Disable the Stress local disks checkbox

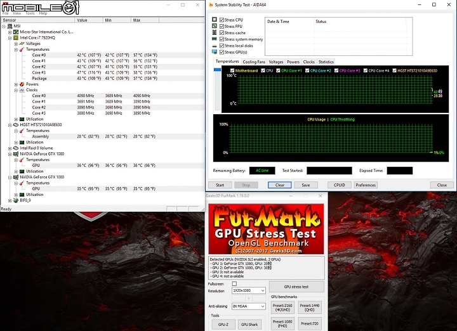[222, 46]
